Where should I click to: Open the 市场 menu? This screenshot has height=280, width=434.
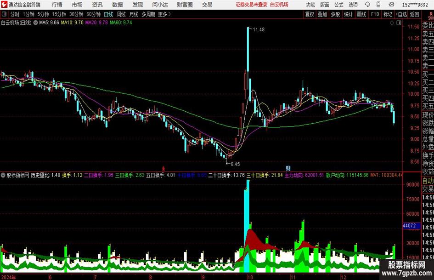(x=77, y=5)
